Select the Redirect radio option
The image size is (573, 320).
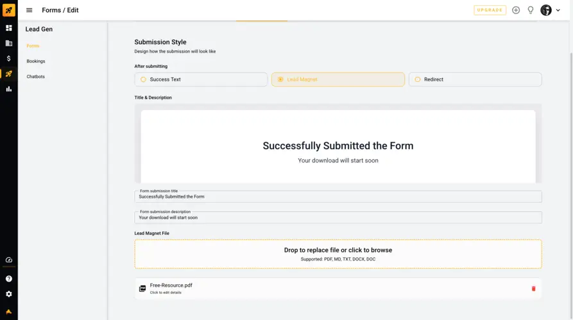[475, 79]
